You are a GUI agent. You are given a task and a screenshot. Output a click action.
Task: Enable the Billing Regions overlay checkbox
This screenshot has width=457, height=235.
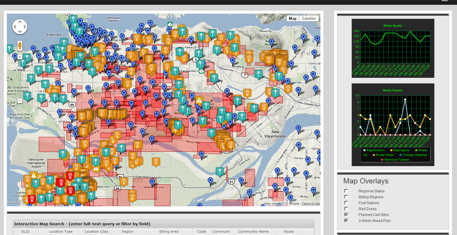coord(346,197)
